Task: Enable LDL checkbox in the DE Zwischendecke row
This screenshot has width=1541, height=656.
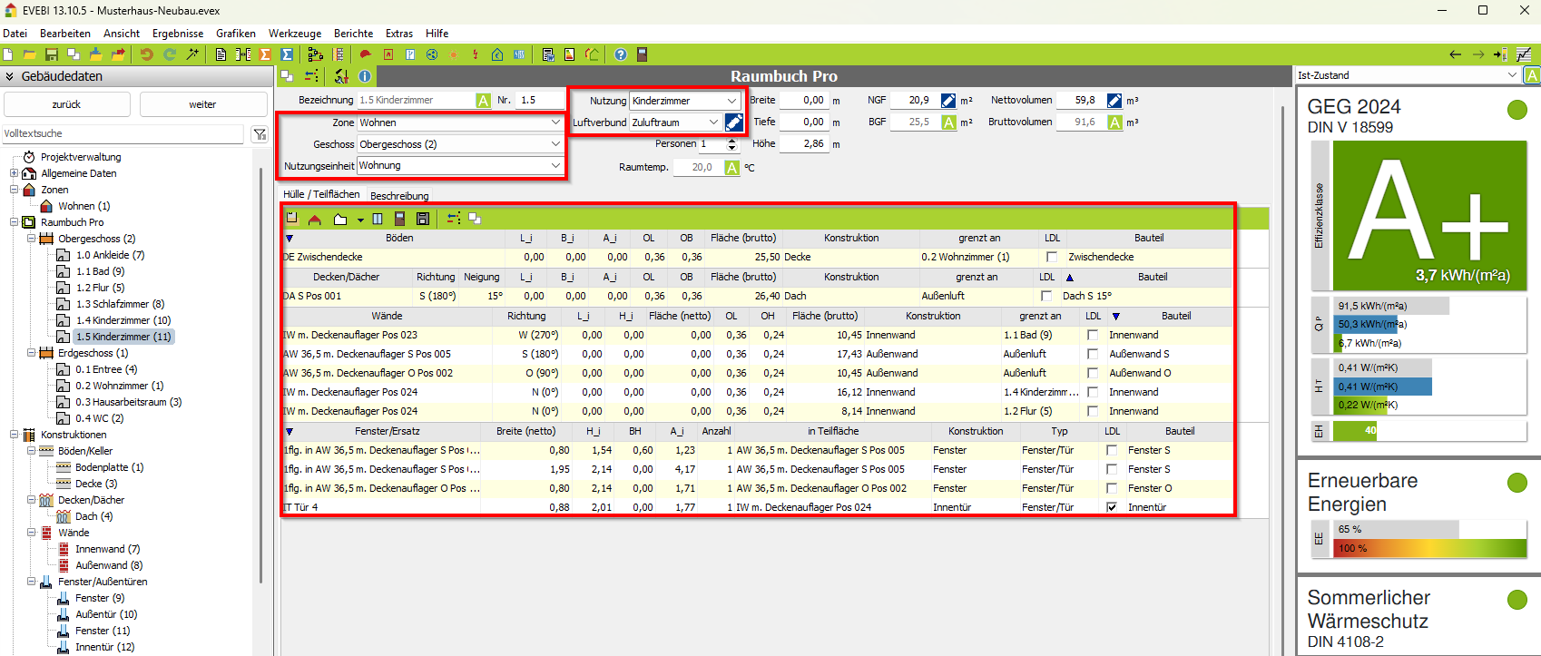Action: 1051,257
